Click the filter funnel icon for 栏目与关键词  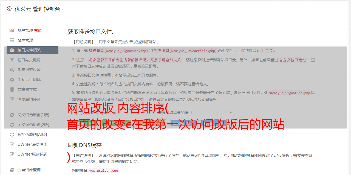pyautogui.click(x=12, y=60)
